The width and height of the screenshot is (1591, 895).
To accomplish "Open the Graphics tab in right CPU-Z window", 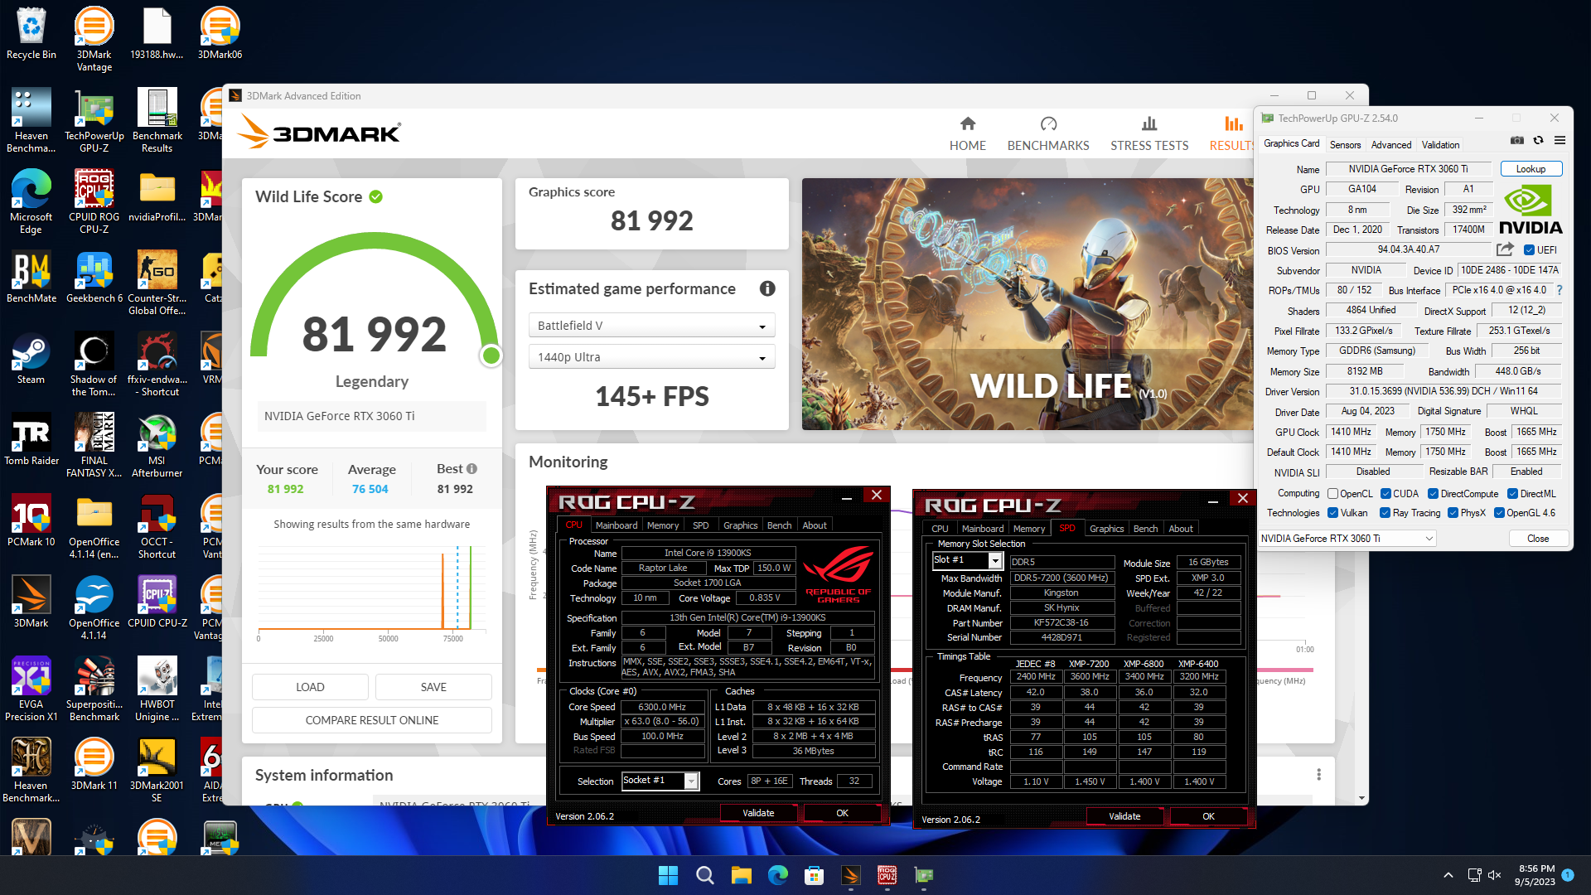I will tap(1106, 529).
